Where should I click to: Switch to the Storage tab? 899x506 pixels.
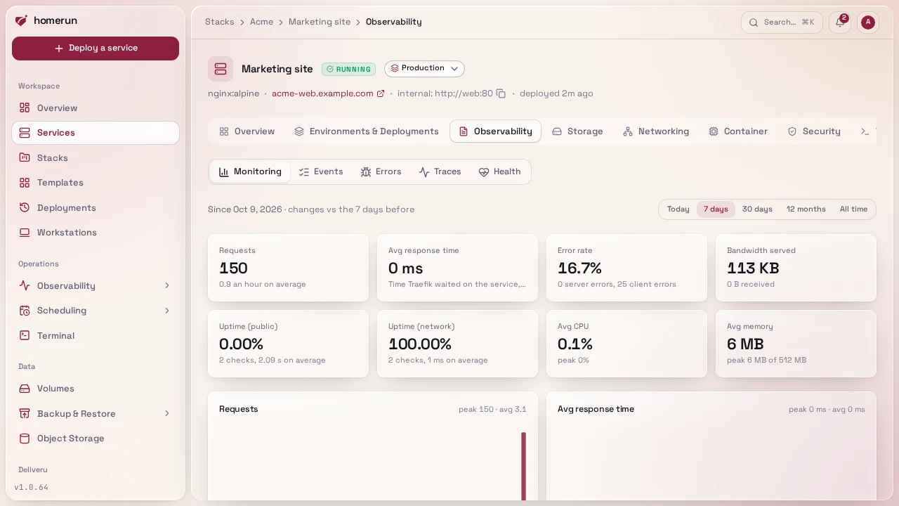click(x=577, y=131)
